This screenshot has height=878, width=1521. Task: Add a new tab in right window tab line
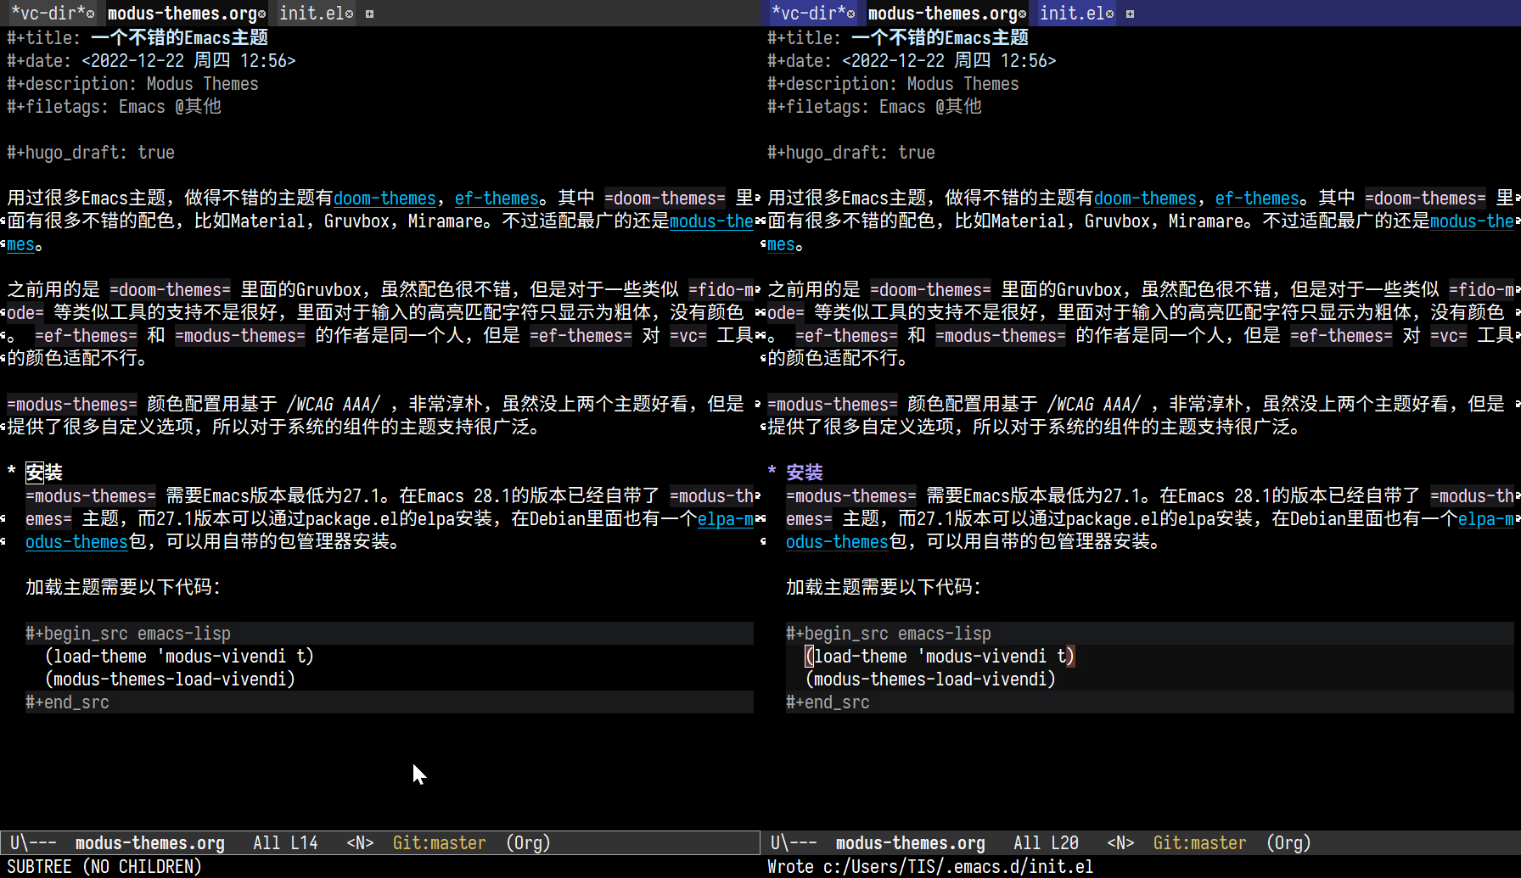[1130, 14]
